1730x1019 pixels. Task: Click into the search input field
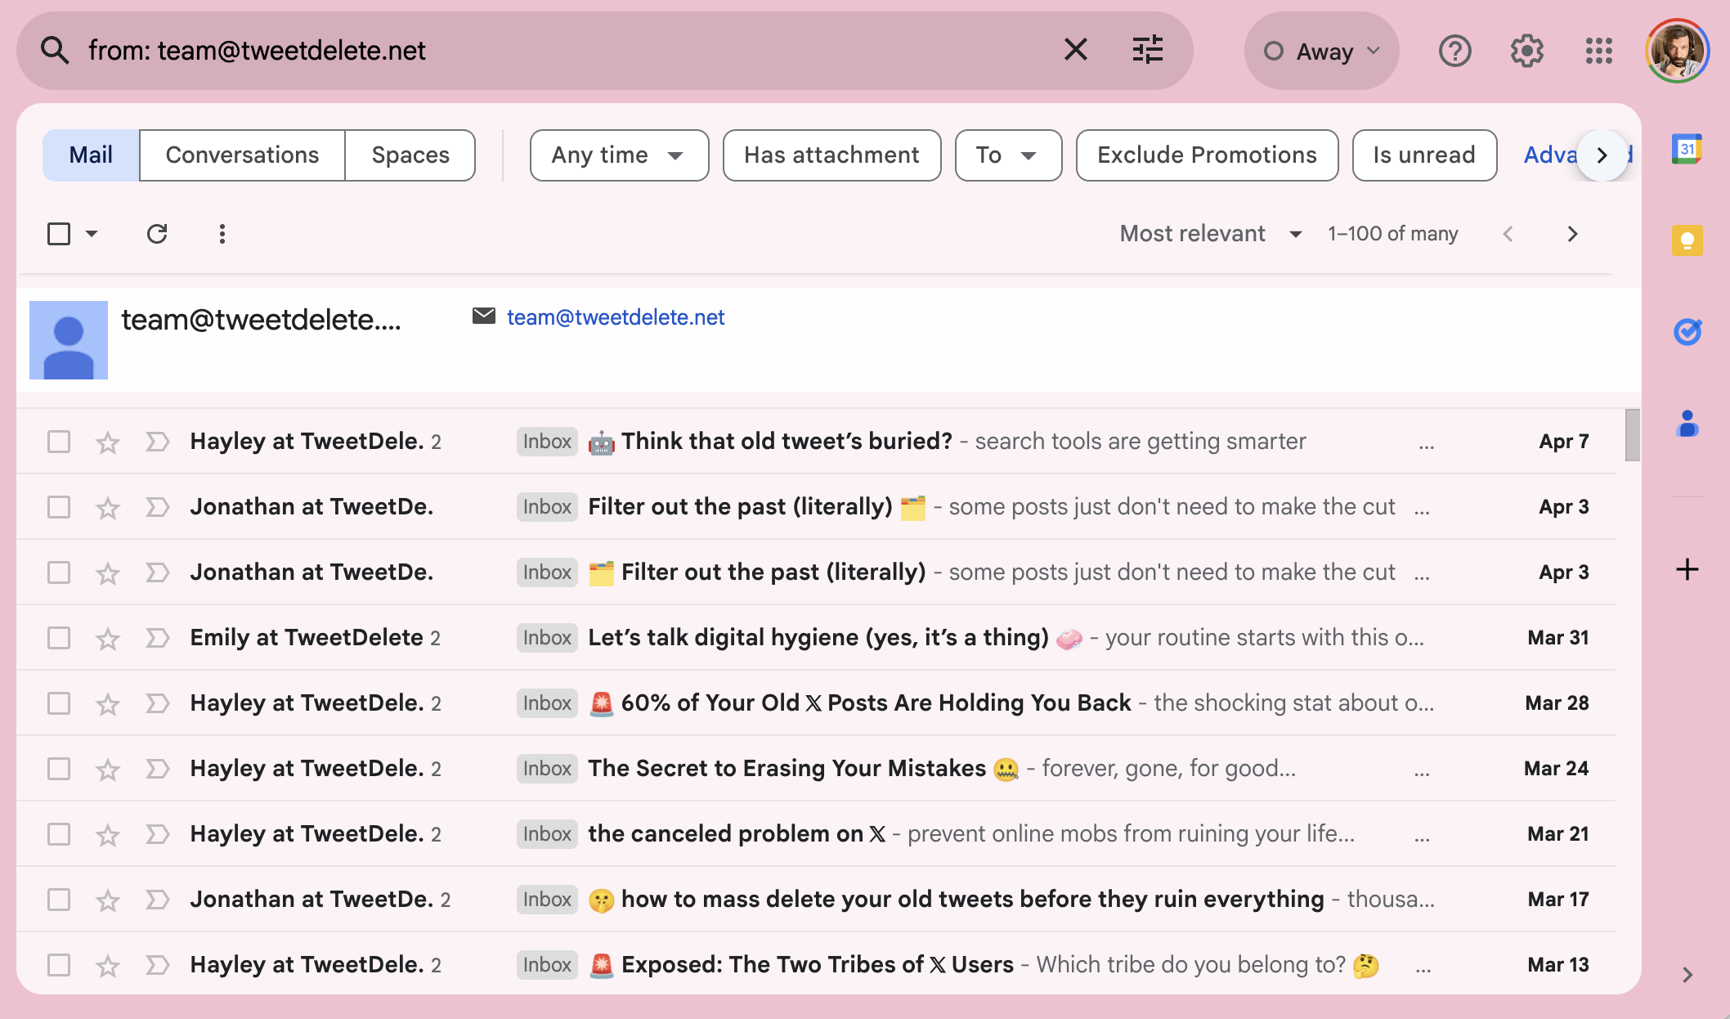(x=564, y=51)
